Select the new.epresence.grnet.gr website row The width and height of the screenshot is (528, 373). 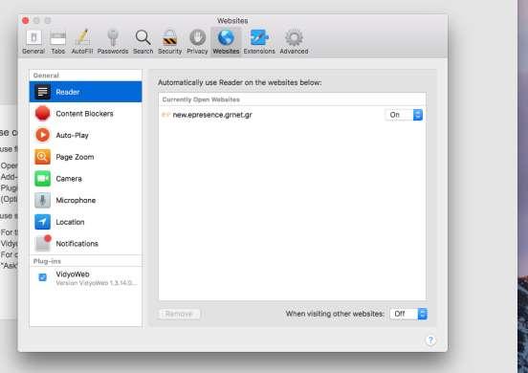[292, 115]
